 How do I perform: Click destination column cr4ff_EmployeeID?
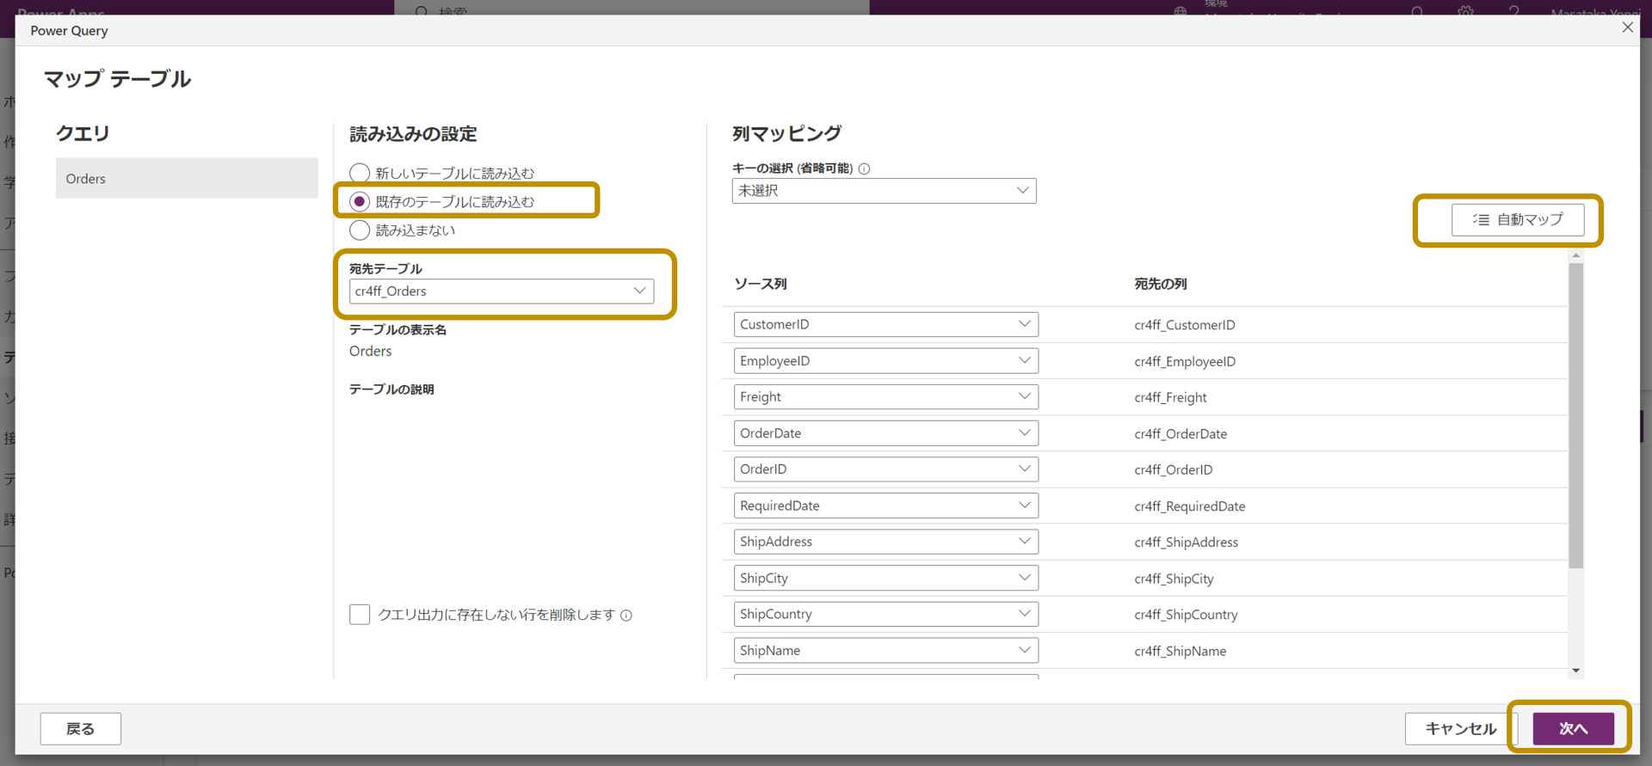pyautogui.click(x=1185, y=361)
